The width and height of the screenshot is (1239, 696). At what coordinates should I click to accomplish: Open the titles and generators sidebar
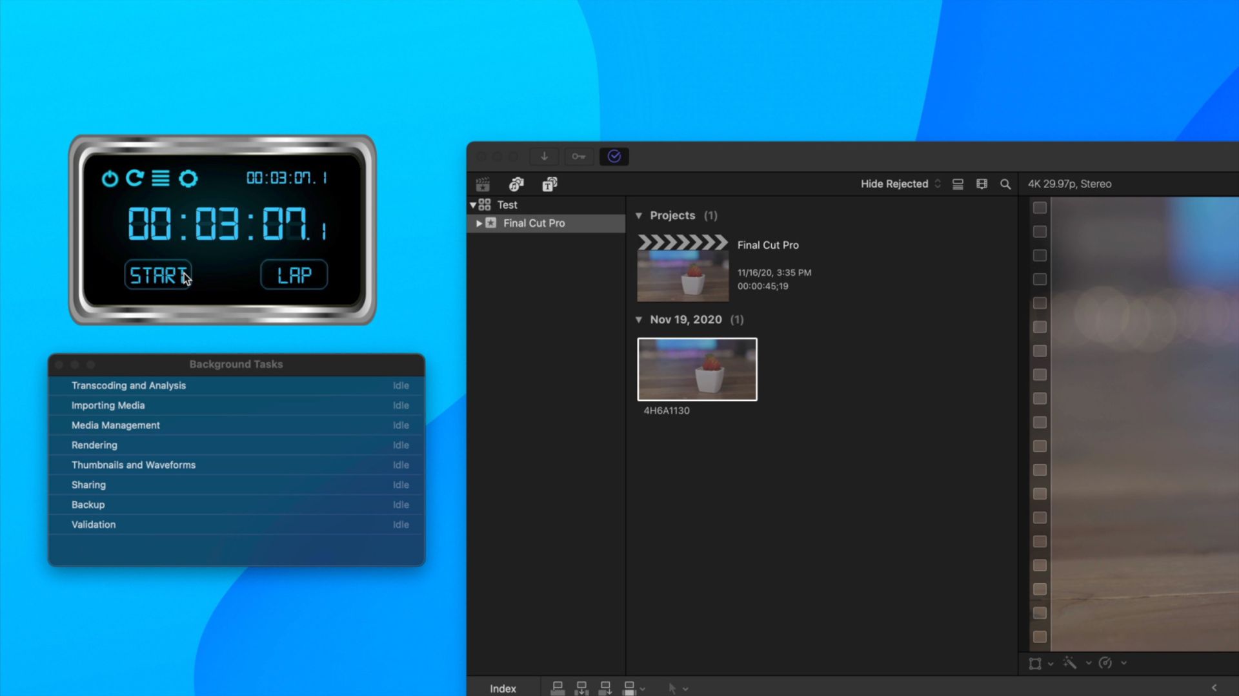550,185
